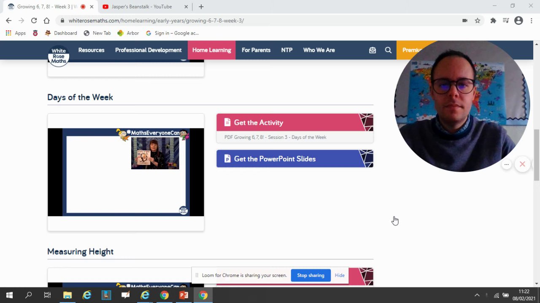The width and height of the screenshot is (540, 303).
Task: Open Loom camera bubble options dots
Action: click(507, 165)
